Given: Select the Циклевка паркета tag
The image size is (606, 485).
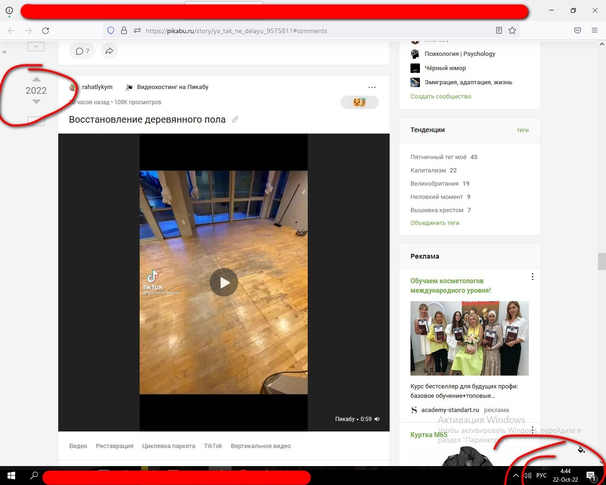Looking at the screenshot, I should (x=169, y=446).
